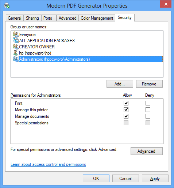Switch to the General tab

coord(15,18)
